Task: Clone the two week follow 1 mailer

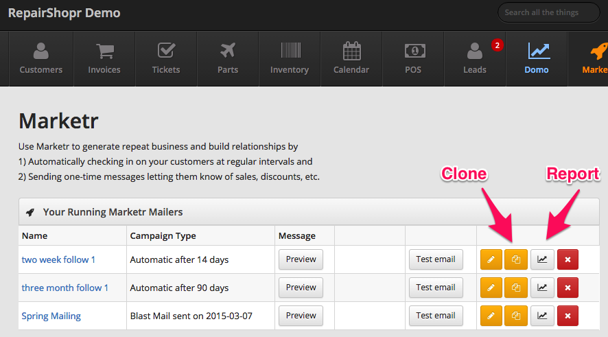Action: point(515,259)
